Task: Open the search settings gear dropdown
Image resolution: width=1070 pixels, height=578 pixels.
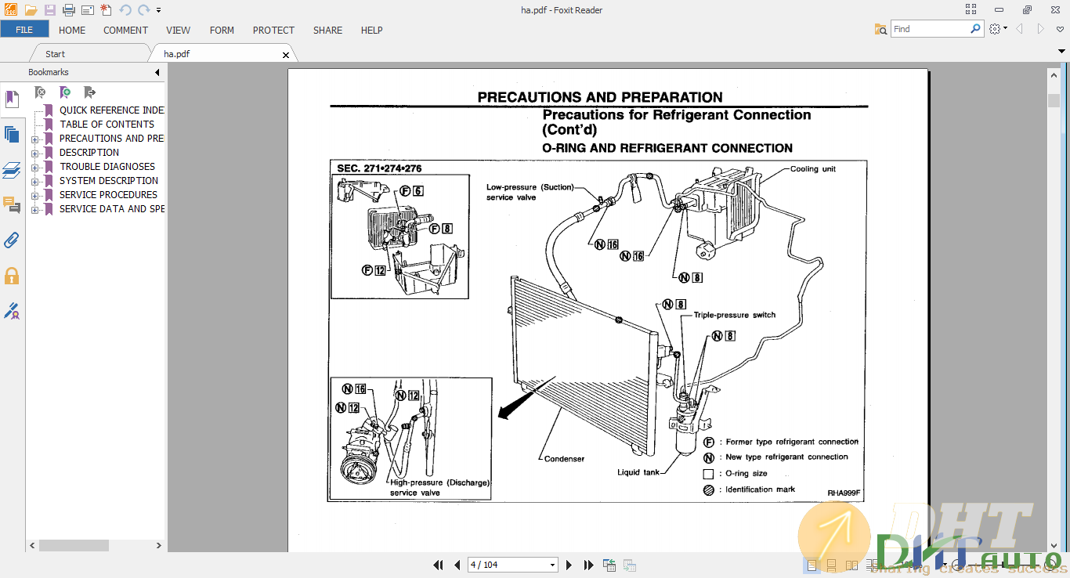Action: (x=998, y=29)
